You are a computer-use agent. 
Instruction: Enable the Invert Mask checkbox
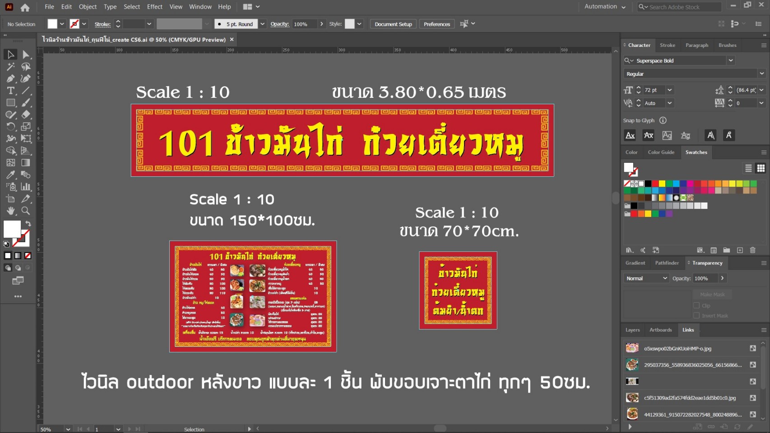[697, 315]
